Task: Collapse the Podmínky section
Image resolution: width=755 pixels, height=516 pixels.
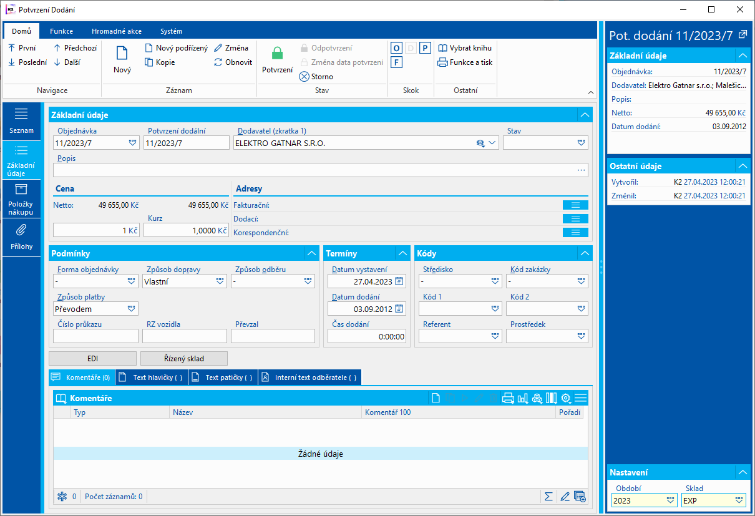Action: point(312,253)
